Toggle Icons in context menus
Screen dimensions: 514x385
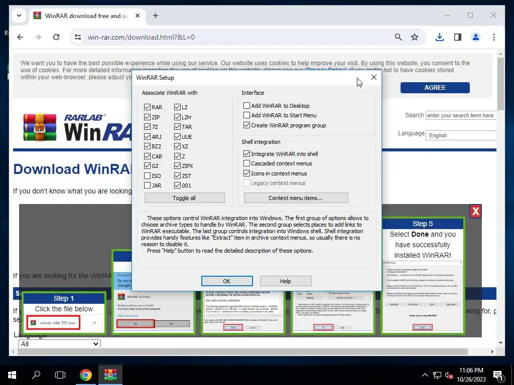(x=246, y=173)
